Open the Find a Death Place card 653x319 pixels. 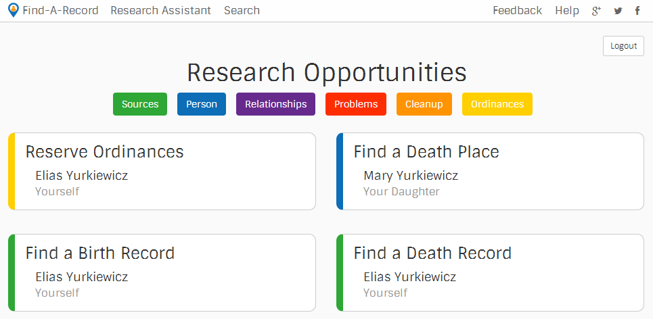[491, 171]
